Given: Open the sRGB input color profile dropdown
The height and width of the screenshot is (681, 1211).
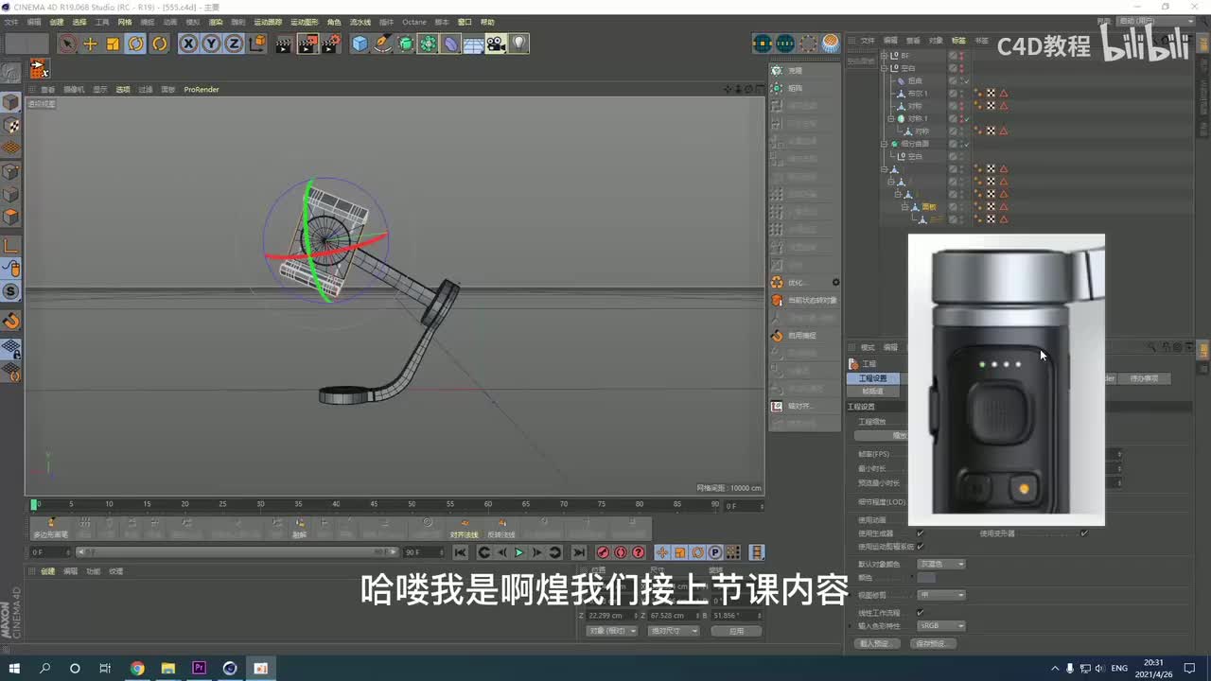Looking at the screenshot, I should [x=941, y=626].
